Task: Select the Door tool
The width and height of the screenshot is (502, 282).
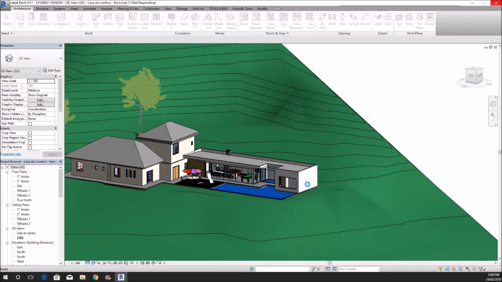Action: coord(31,20)
